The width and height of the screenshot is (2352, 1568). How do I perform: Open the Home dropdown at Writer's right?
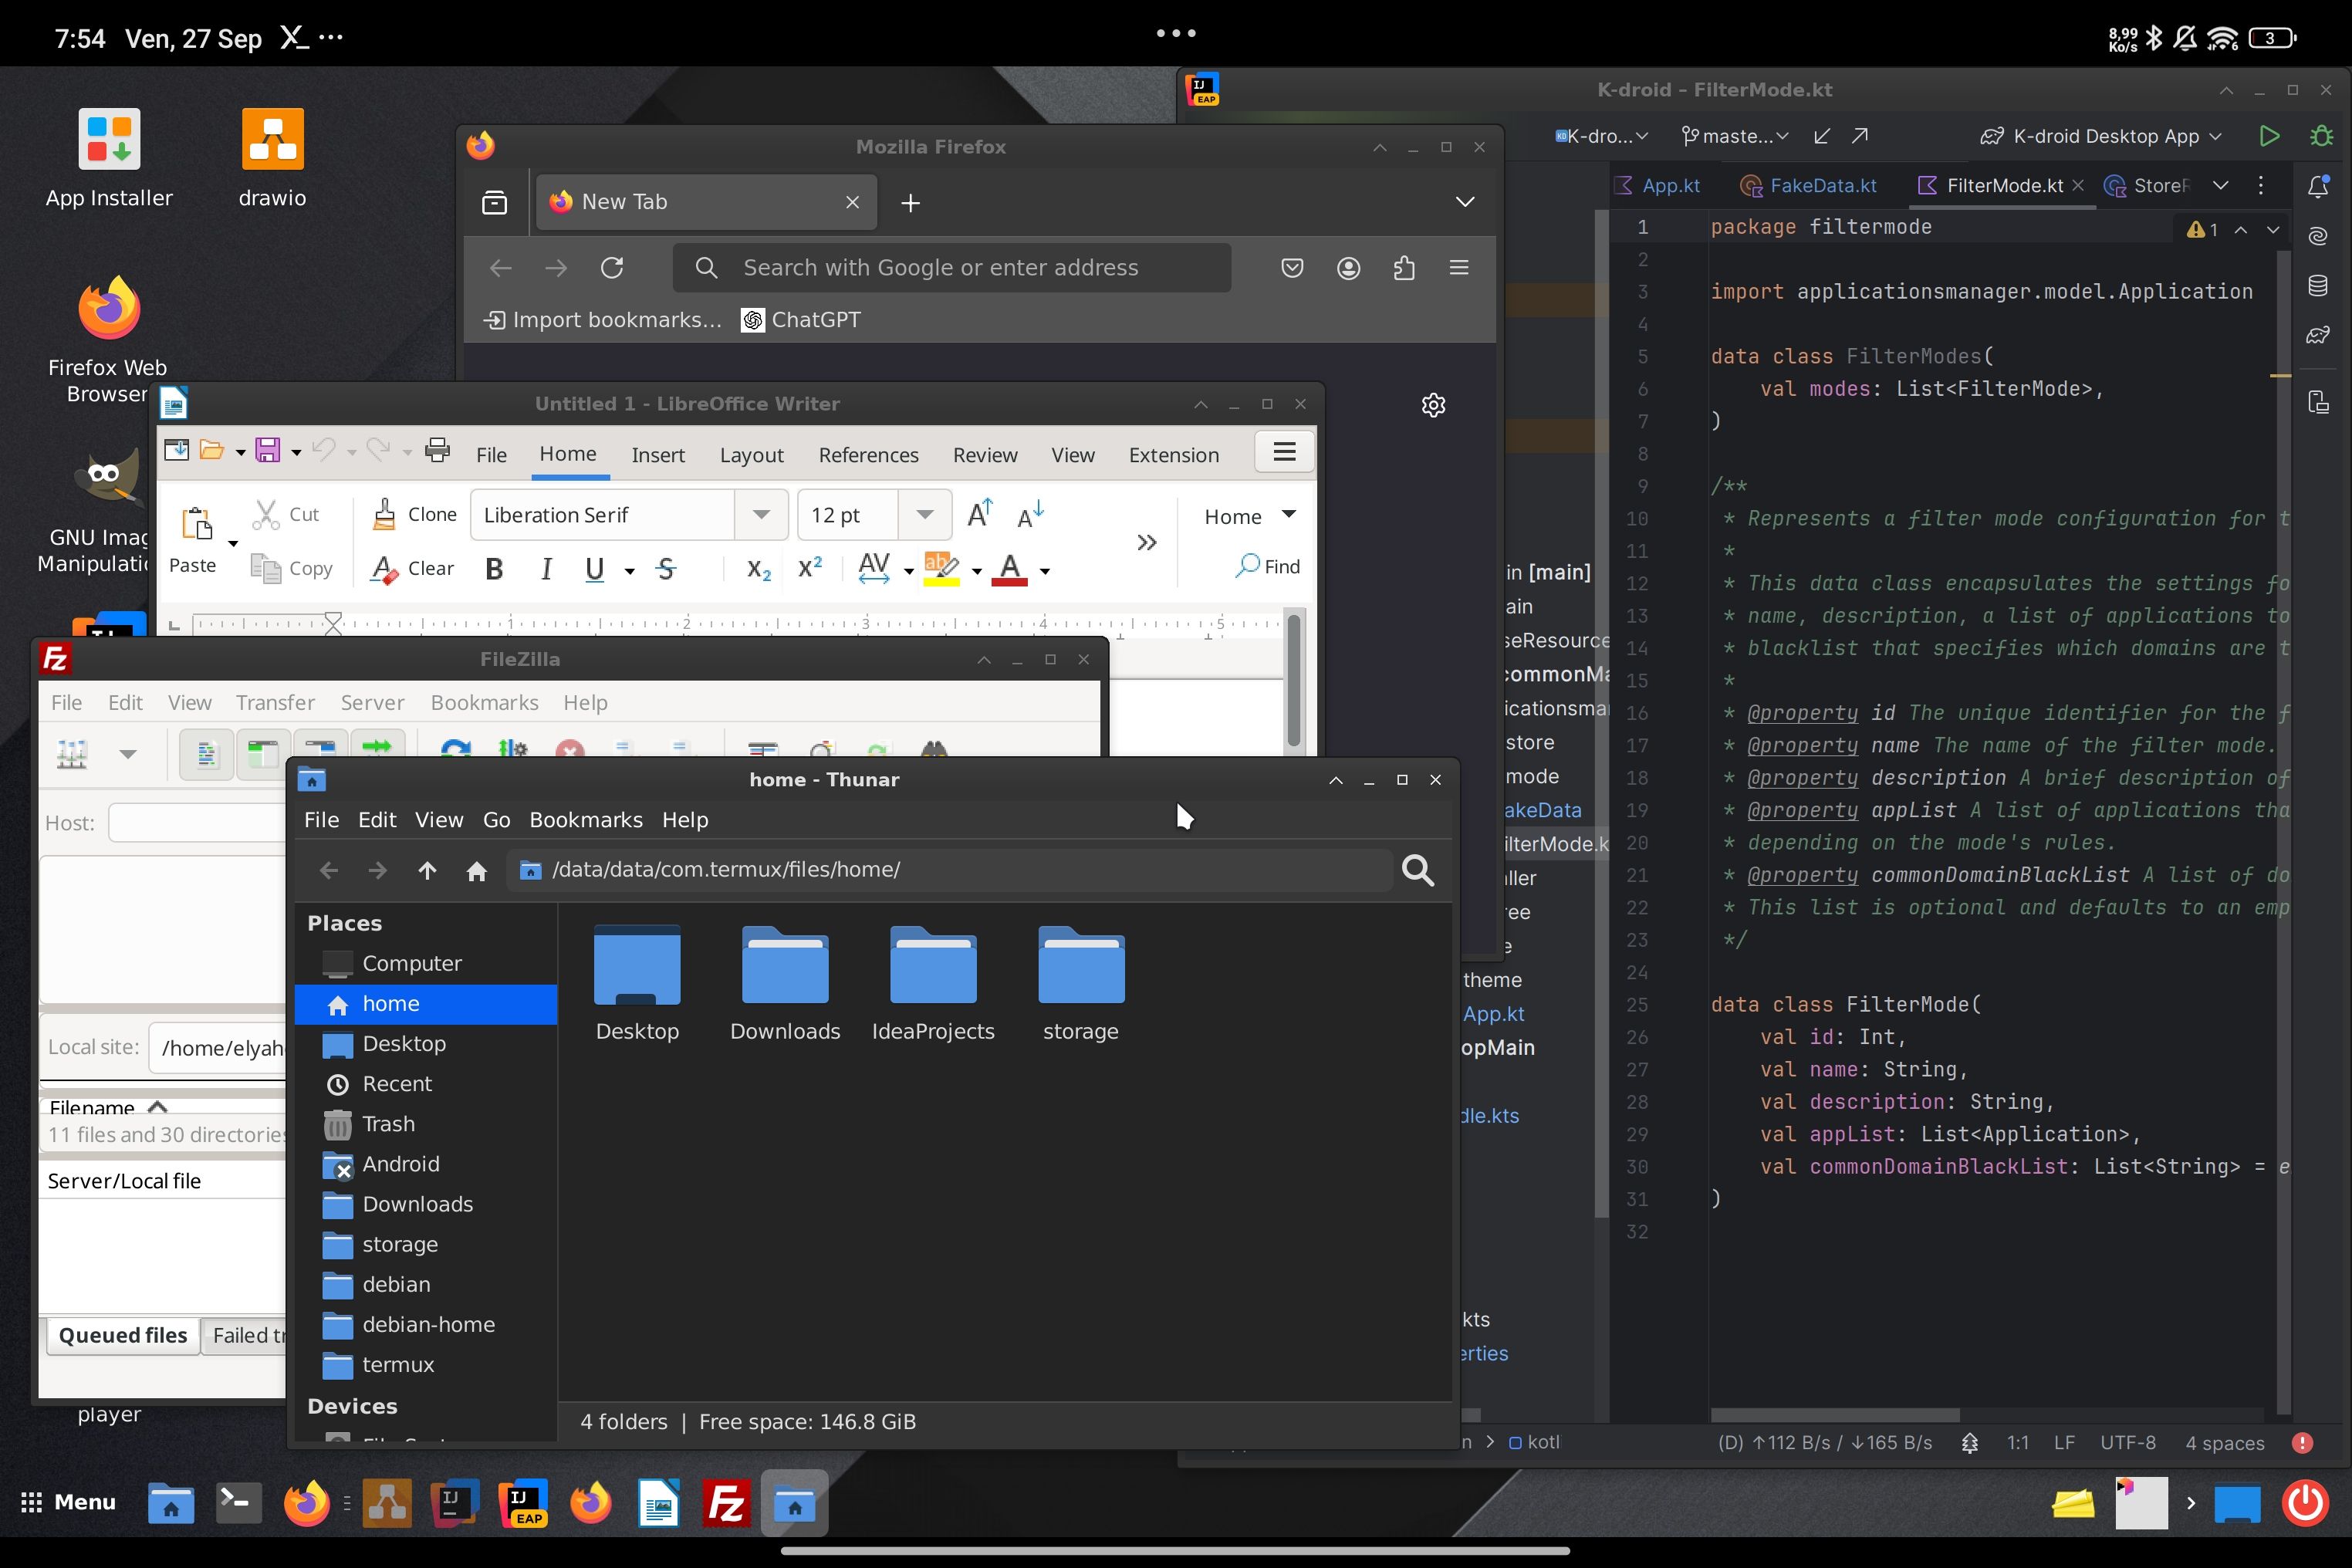tap(1250, 516)
